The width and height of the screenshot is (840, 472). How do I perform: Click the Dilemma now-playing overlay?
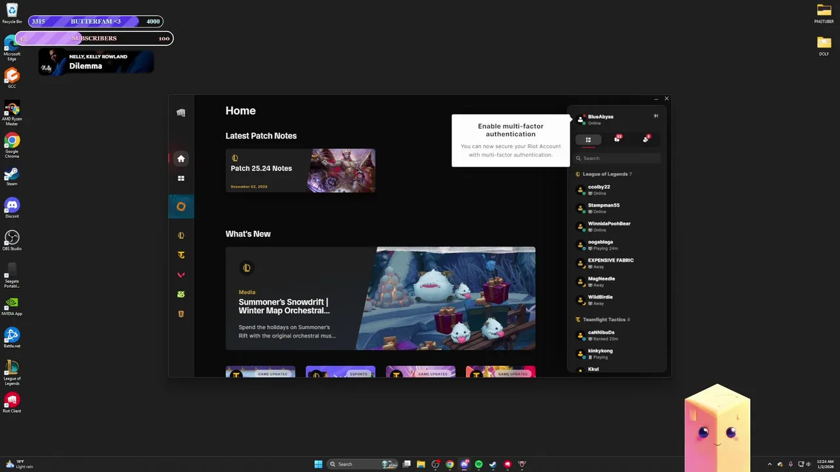[96, 62]
